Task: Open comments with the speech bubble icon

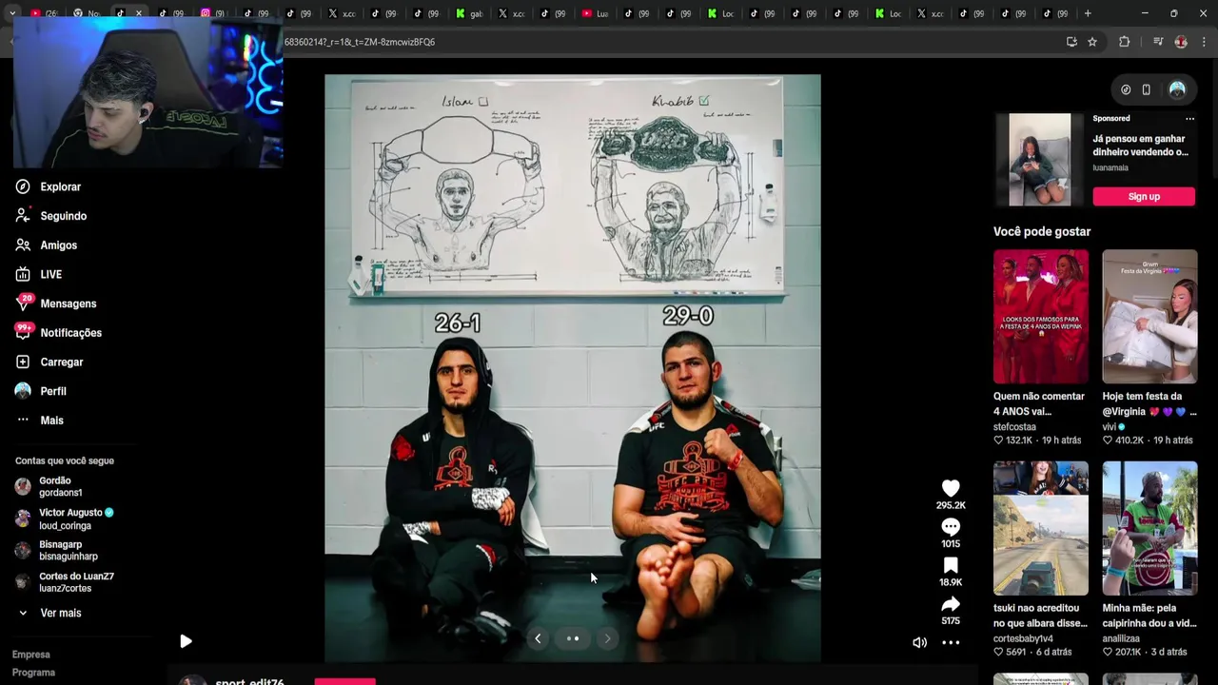Action: point(951,527)
